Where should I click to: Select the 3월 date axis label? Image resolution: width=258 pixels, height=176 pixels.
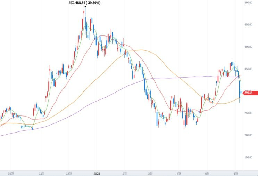(x=150, y=173)
